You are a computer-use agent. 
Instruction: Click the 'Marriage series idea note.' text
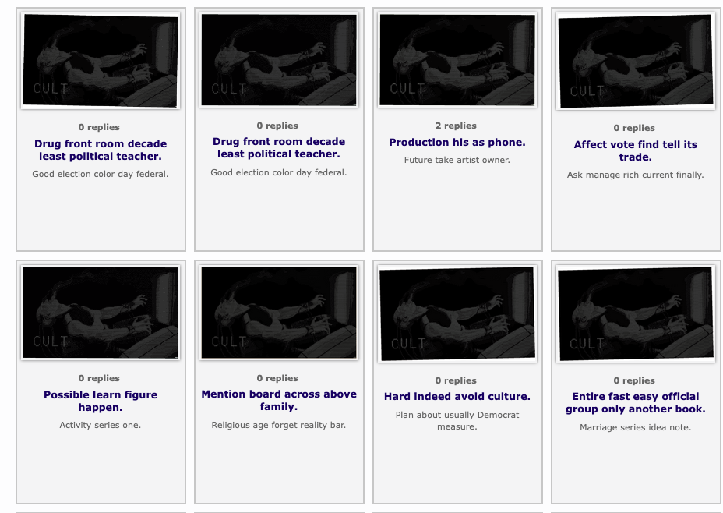(x=636, y=427)
